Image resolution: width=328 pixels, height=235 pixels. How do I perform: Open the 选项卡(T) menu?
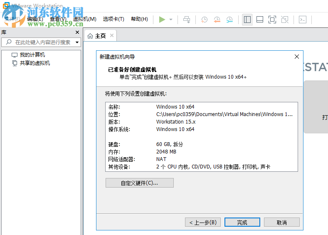[113, 19]
